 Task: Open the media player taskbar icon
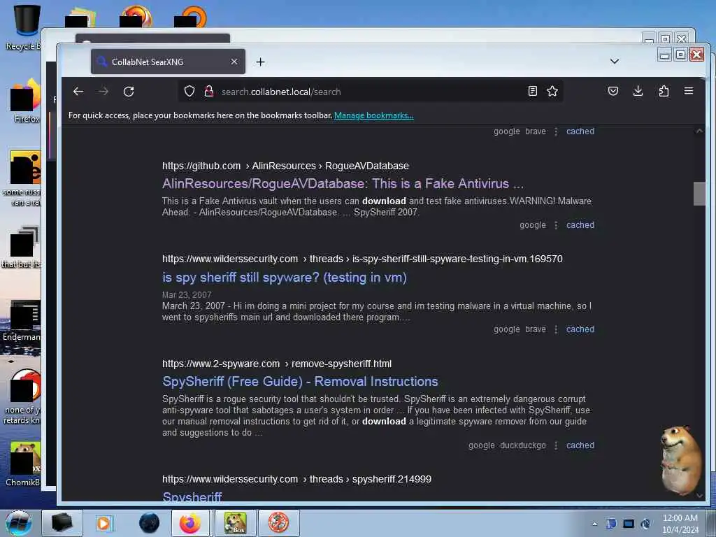click(x=103, y=523)
